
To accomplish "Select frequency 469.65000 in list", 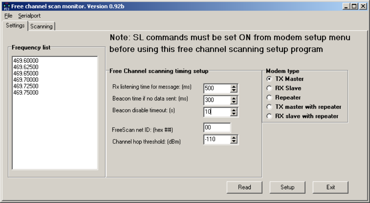I will (55, 73).
